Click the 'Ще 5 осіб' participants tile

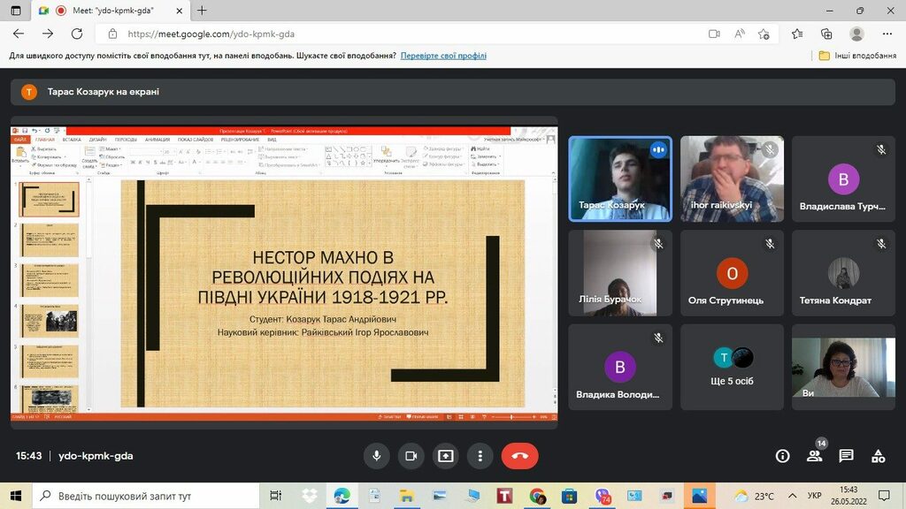(732, 367)
